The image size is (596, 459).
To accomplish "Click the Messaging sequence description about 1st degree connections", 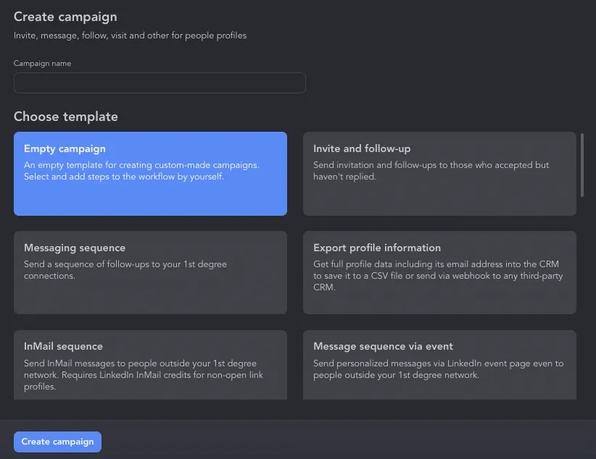I will pyautogui.click(x=125, y=270).
